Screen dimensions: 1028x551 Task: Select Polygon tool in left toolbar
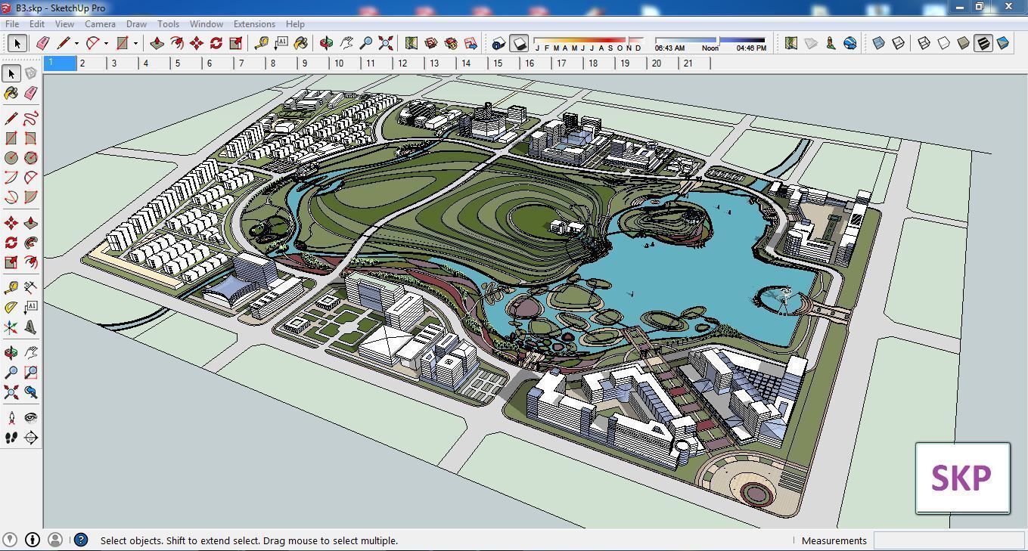(30, 158)
